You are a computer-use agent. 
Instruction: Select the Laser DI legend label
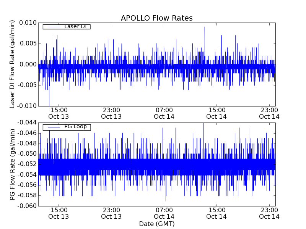(75, 27)
